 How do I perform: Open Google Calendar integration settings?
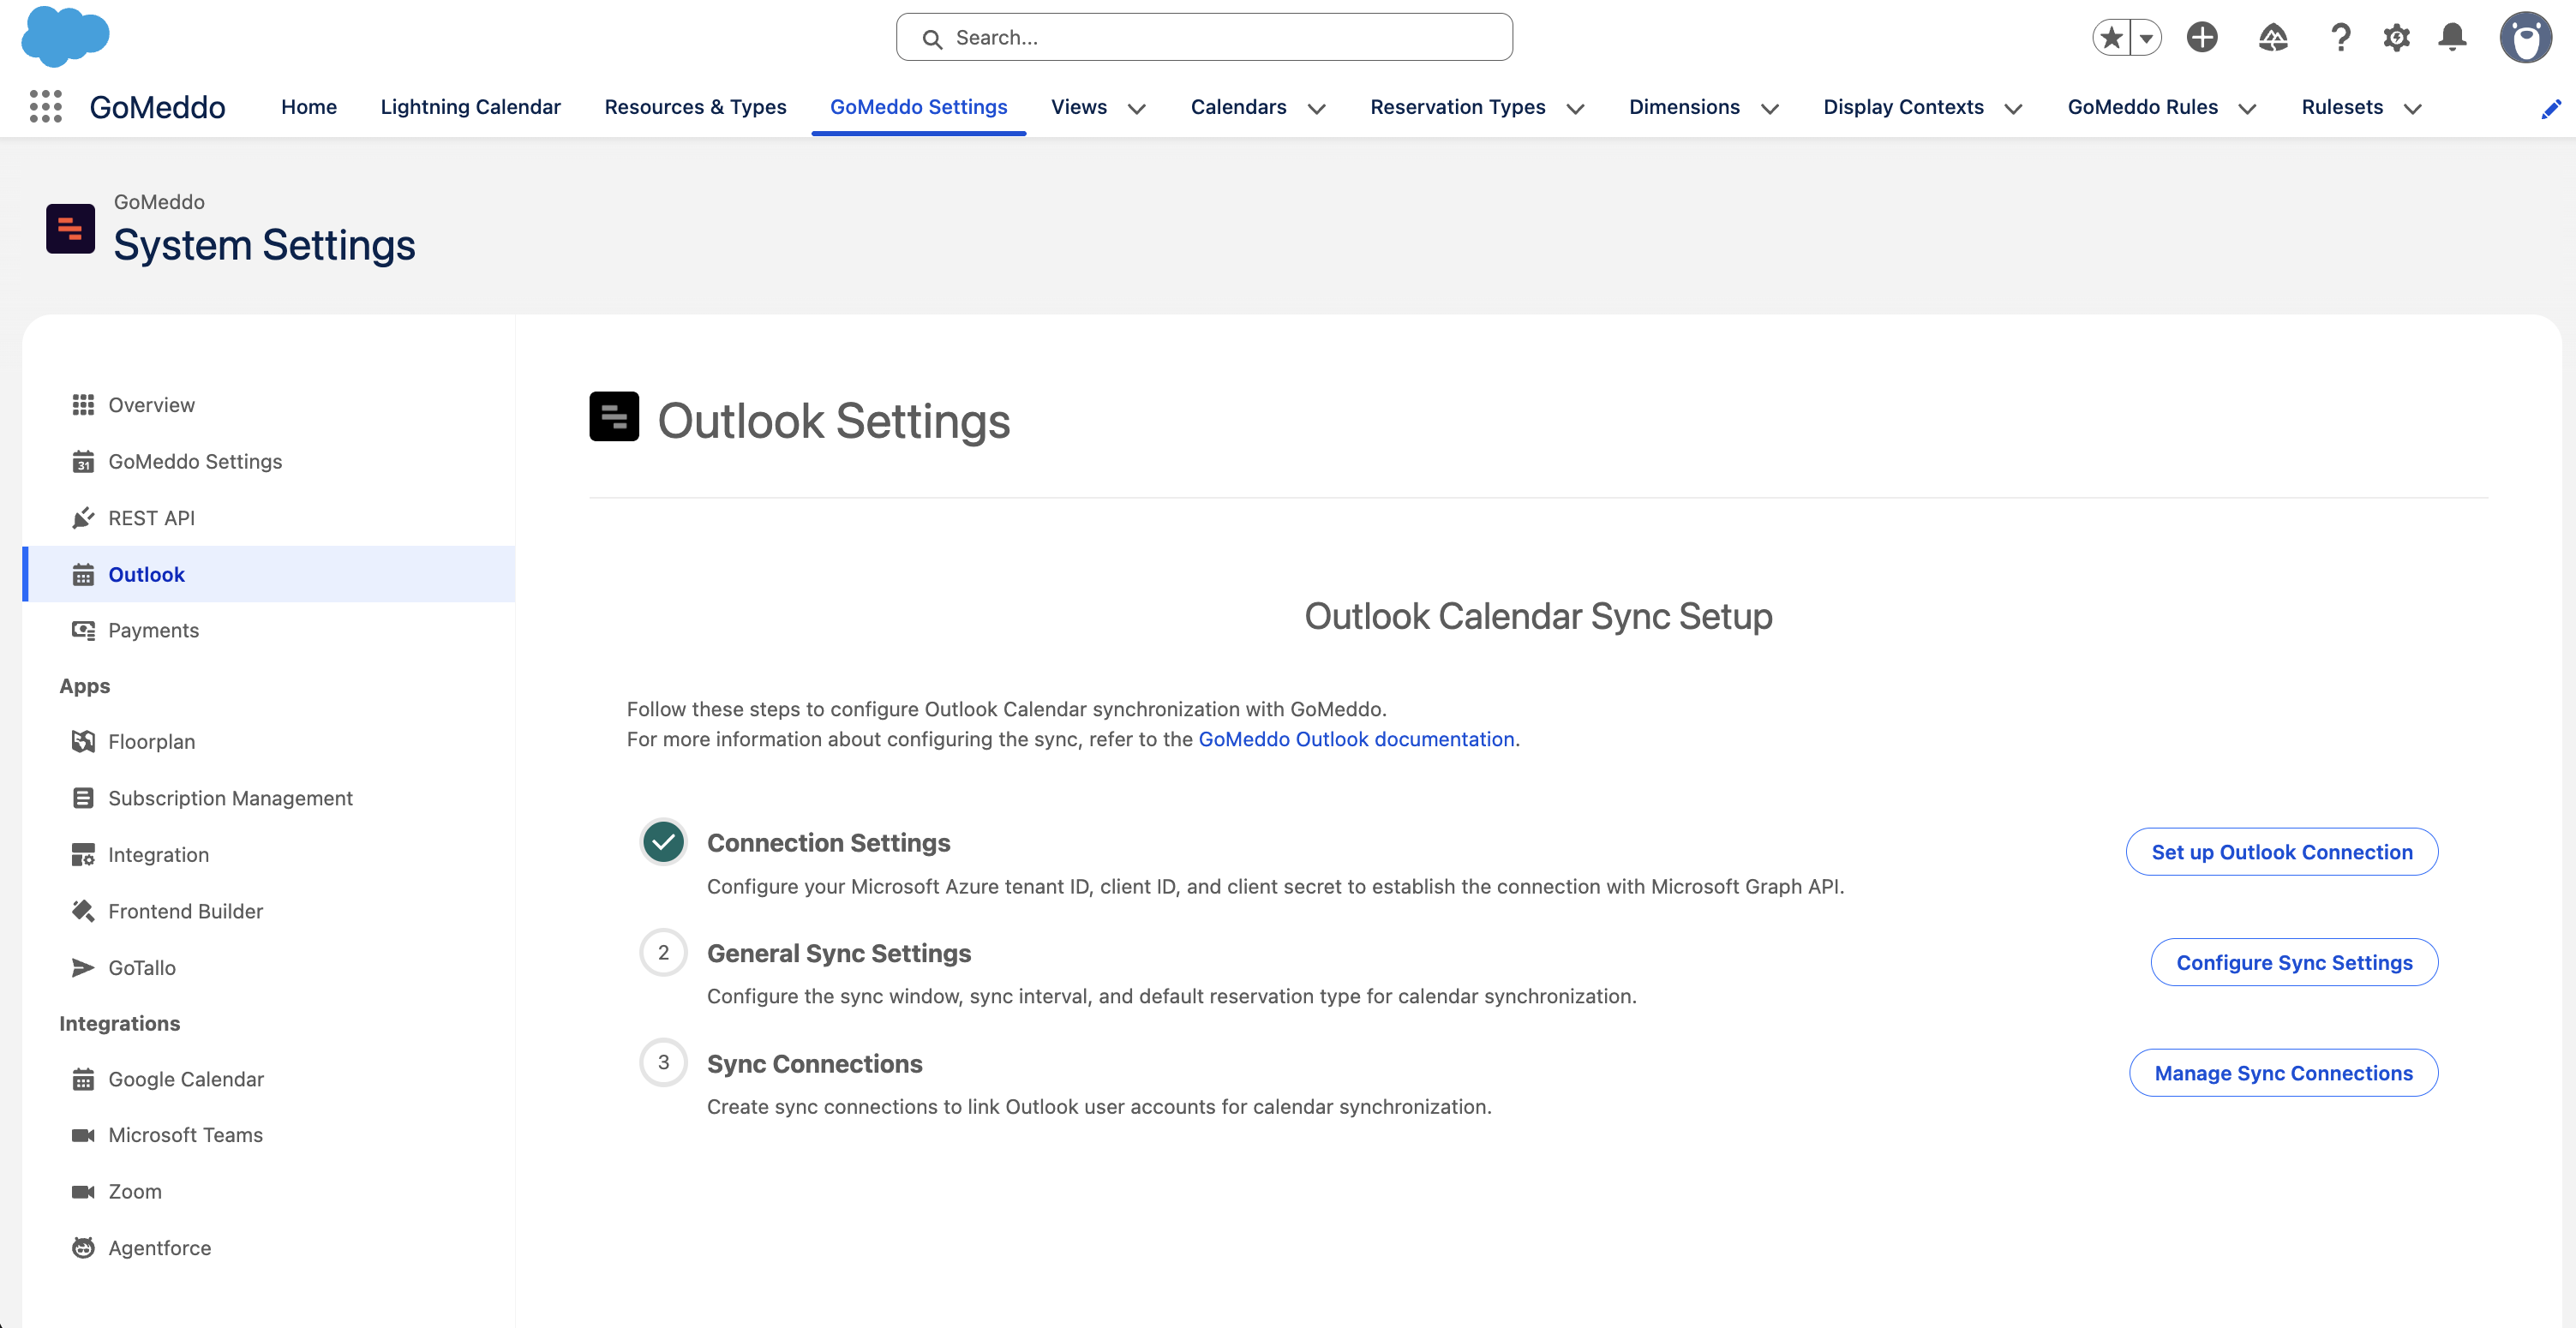point(268,1079)
